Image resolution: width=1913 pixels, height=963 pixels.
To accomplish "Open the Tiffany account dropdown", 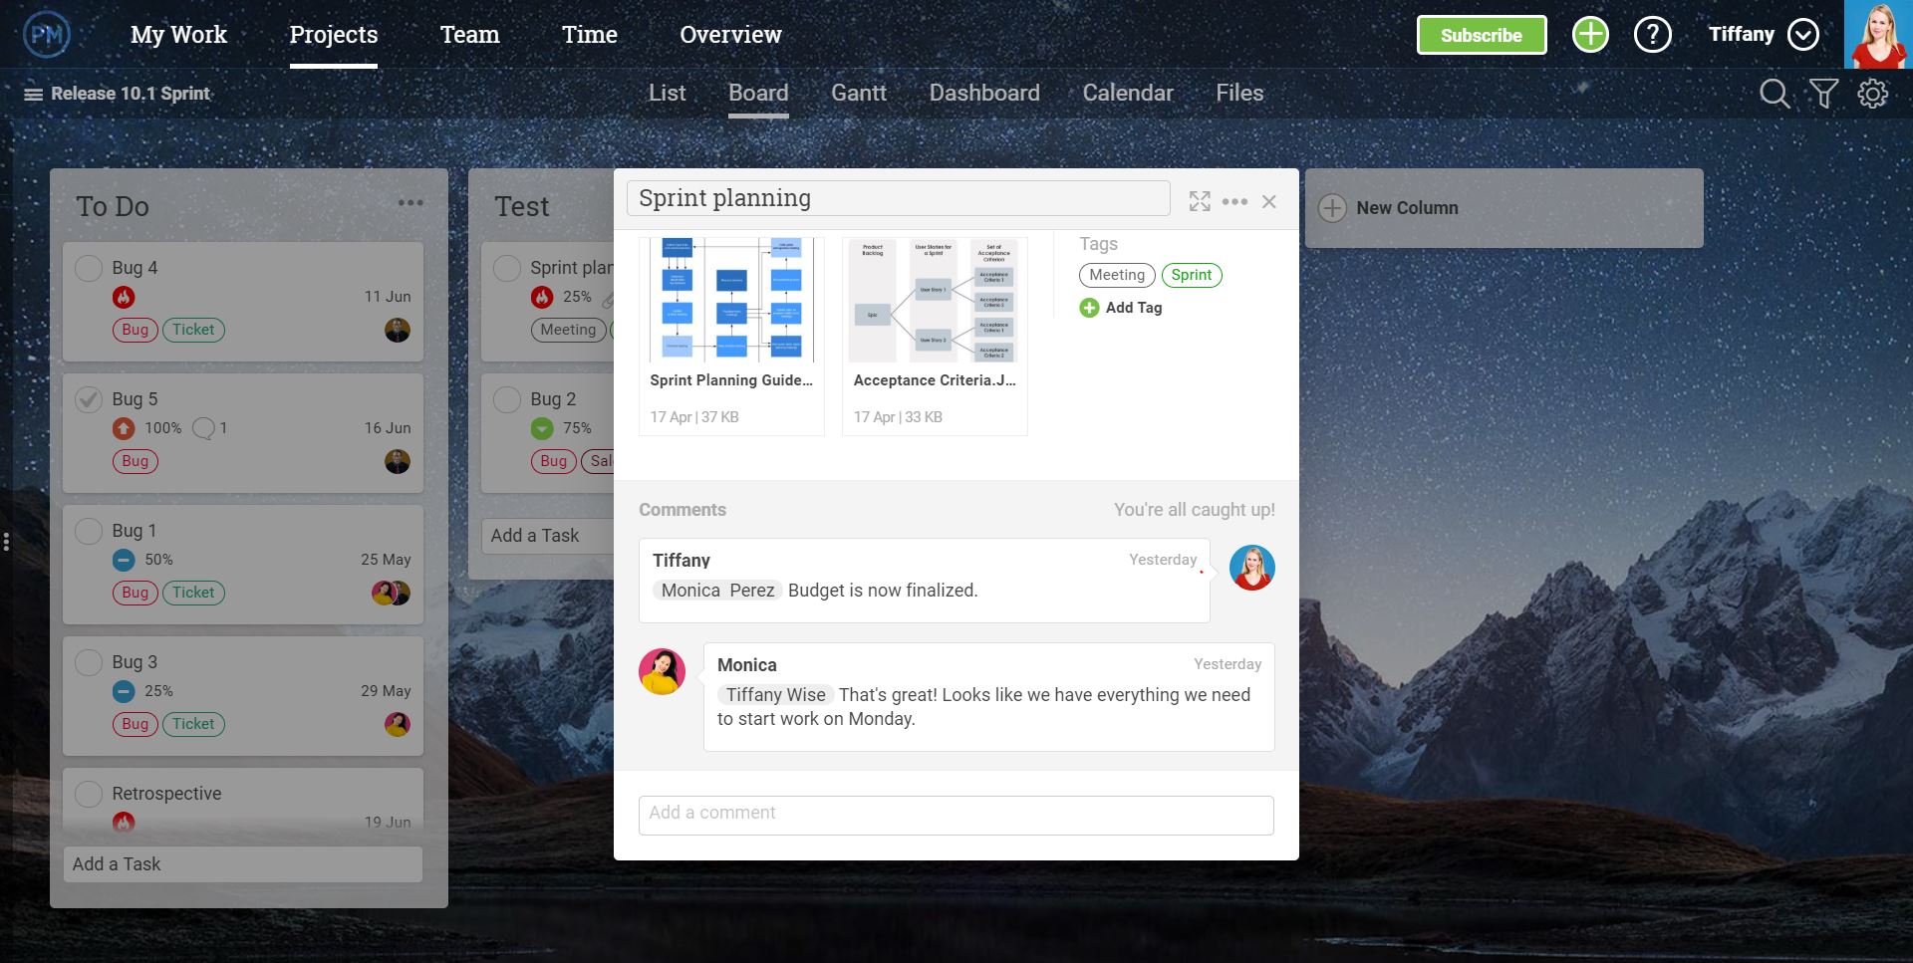I will [1801, 33].
